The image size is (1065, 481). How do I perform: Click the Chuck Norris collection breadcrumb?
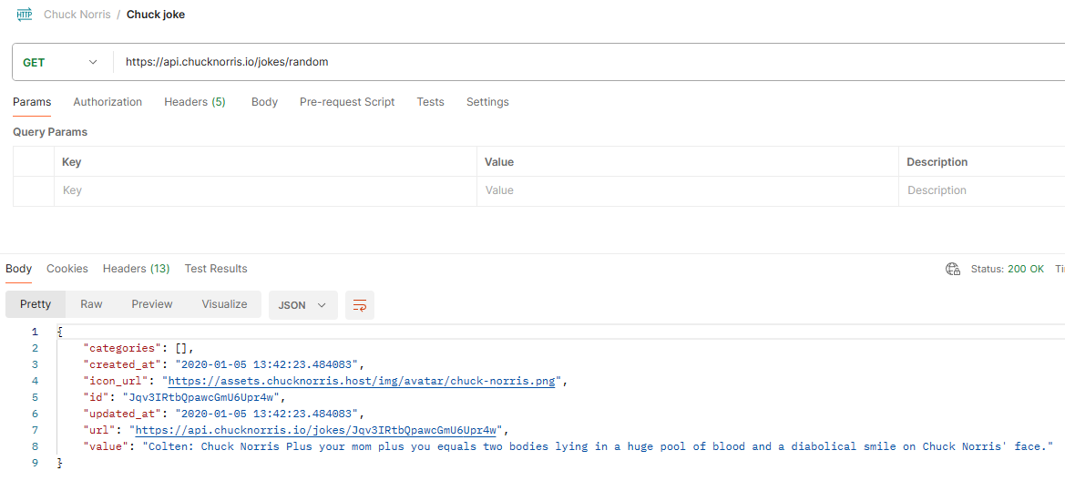point(77,15)
